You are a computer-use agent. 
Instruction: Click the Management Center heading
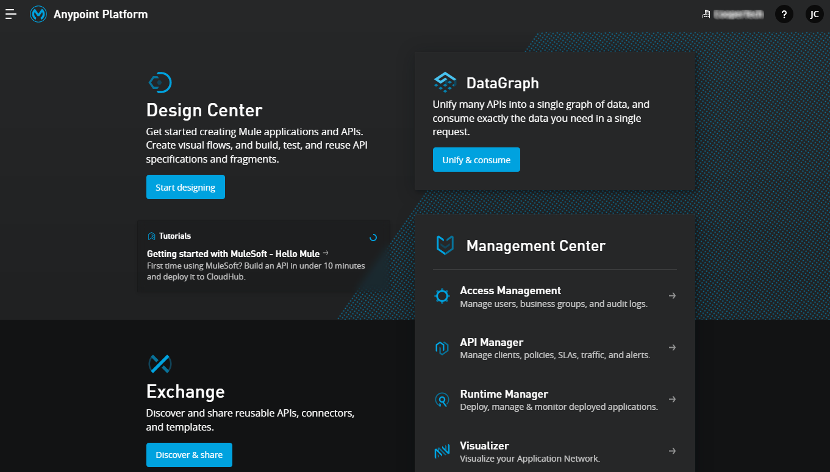pyautogui.click(x=536, y=246)
